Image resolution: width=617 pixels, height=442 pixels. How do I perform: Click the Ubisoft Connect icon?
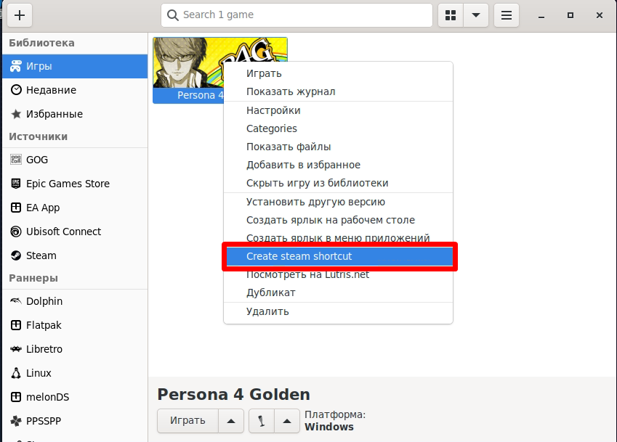(x=16, y=232)
